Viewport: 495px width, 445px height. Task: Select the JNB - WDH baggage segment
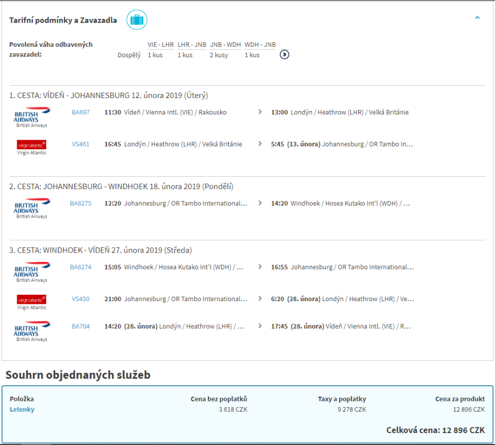pos(225,45)
